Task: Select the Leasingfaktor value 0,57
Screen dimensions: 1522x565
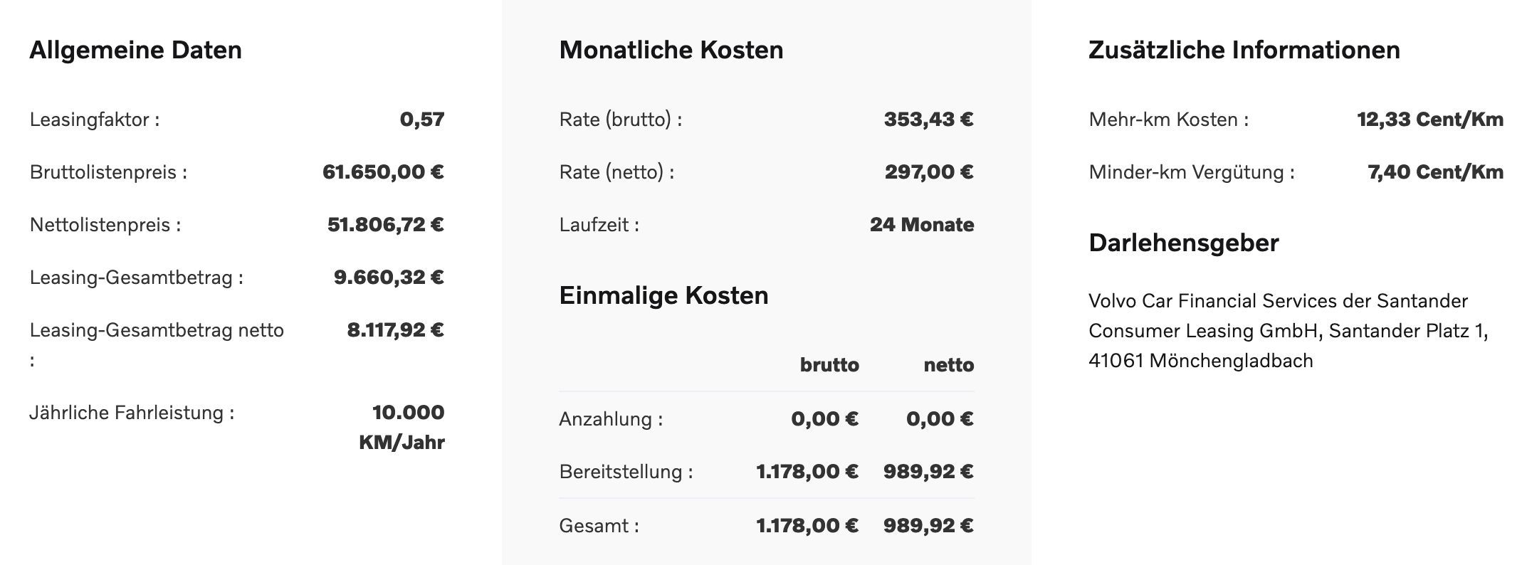Action: [422, 120]
